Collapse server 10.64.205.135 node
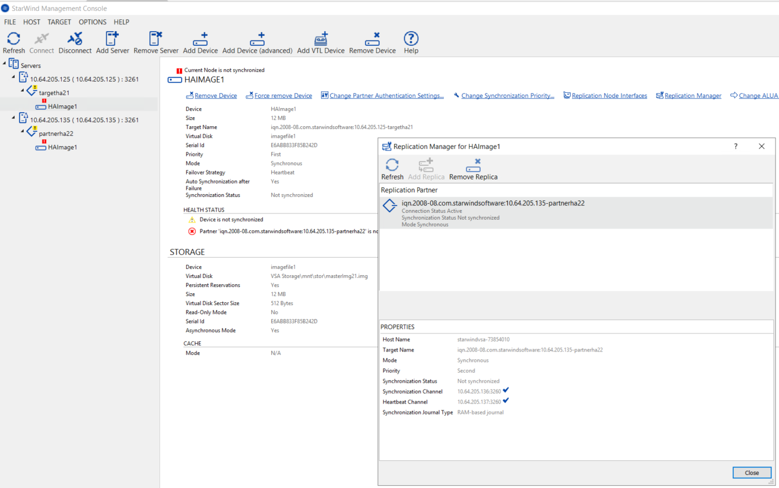779x488 pixels. [x=14, y=117]
